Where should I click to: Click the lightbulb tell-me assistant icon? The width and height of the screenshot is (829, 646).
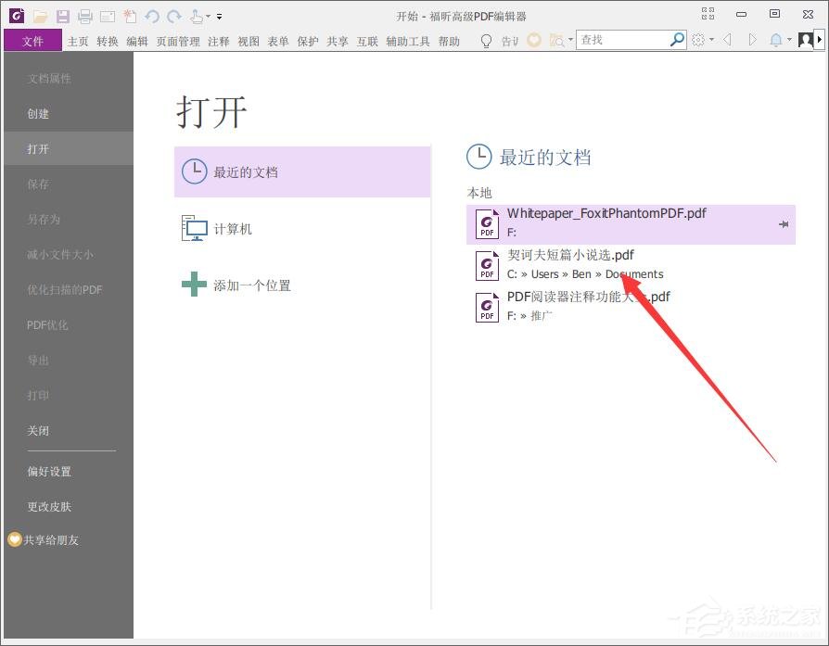(x=486, y=39)
